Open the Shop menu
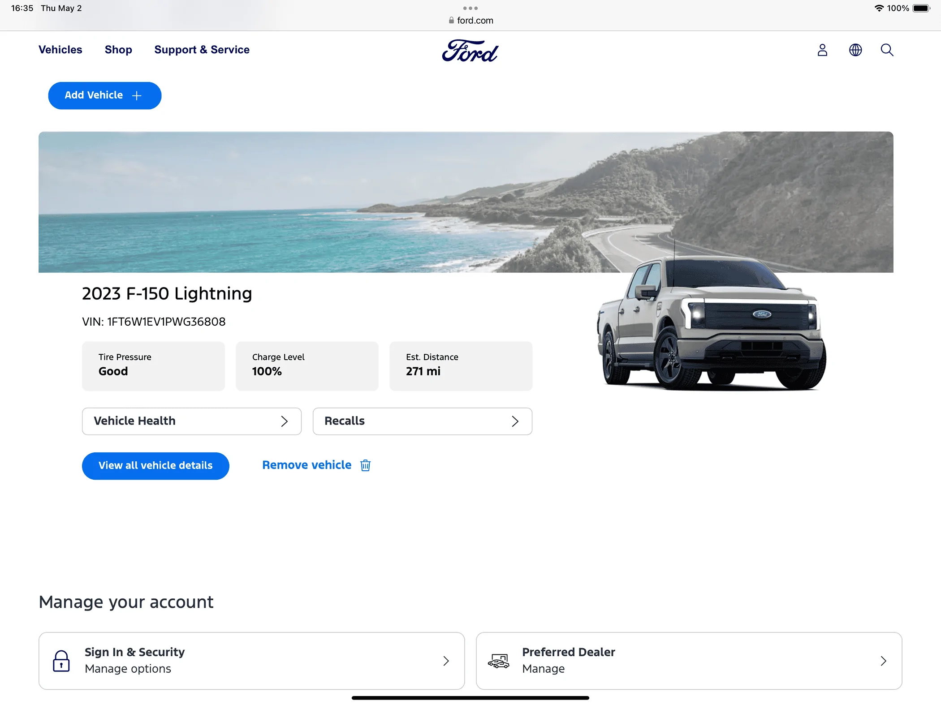 tap(118, 50)
